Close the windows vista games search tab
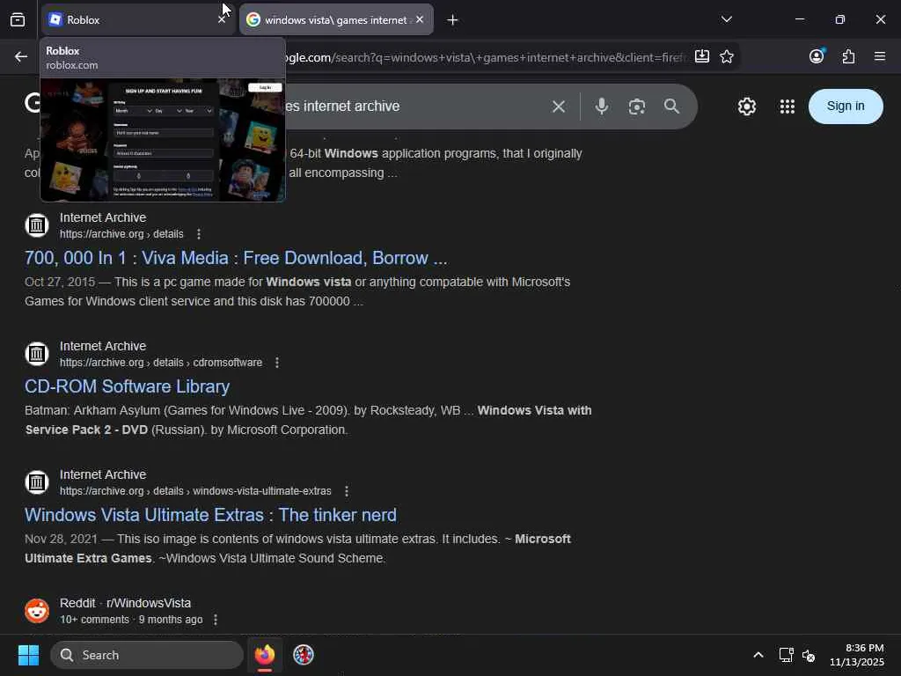This screenshot has width=901, height=676. pyautogui.click(x=420, y=19)
